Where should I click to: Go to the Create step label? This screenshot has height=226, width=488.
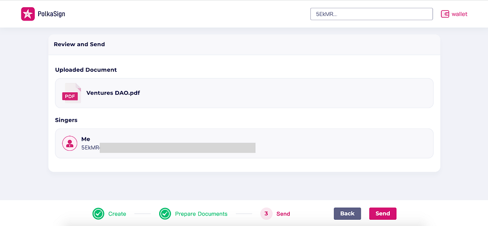(x=117, y=214)
